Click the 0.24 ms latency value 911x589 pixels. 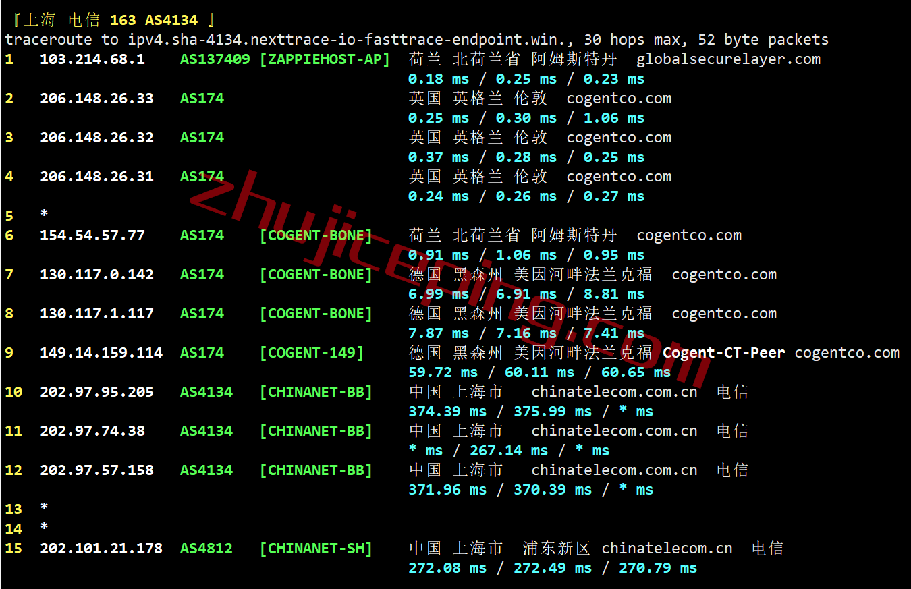pyautogui.click(x=439, y=196)
